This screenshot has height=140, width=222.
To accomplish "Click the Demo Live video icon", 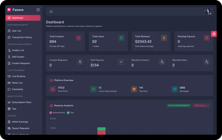I will coord(9,83).
